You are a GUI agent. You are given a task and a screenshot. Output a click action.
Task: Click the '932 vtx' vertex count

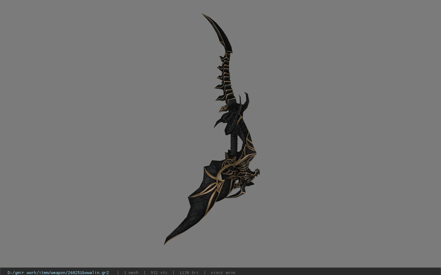click(x=159, y=273)
